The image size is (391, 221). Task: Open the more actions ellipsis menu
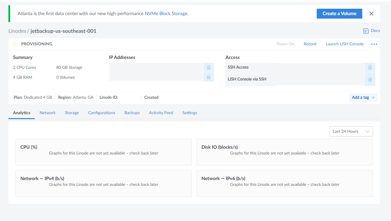[374, 44]
